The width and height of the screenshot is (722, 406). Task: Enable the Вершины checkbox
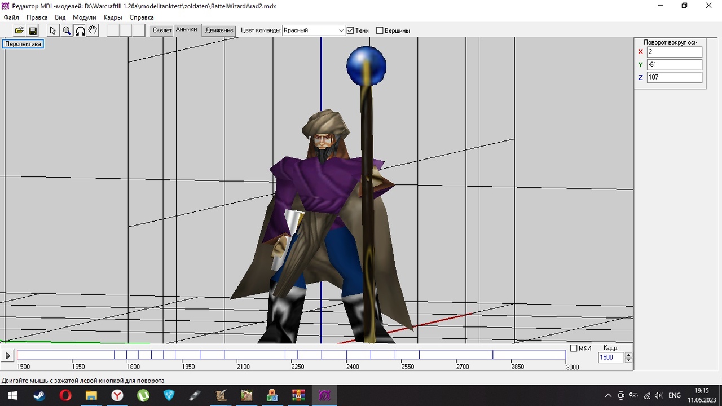[x=380, y=30]
